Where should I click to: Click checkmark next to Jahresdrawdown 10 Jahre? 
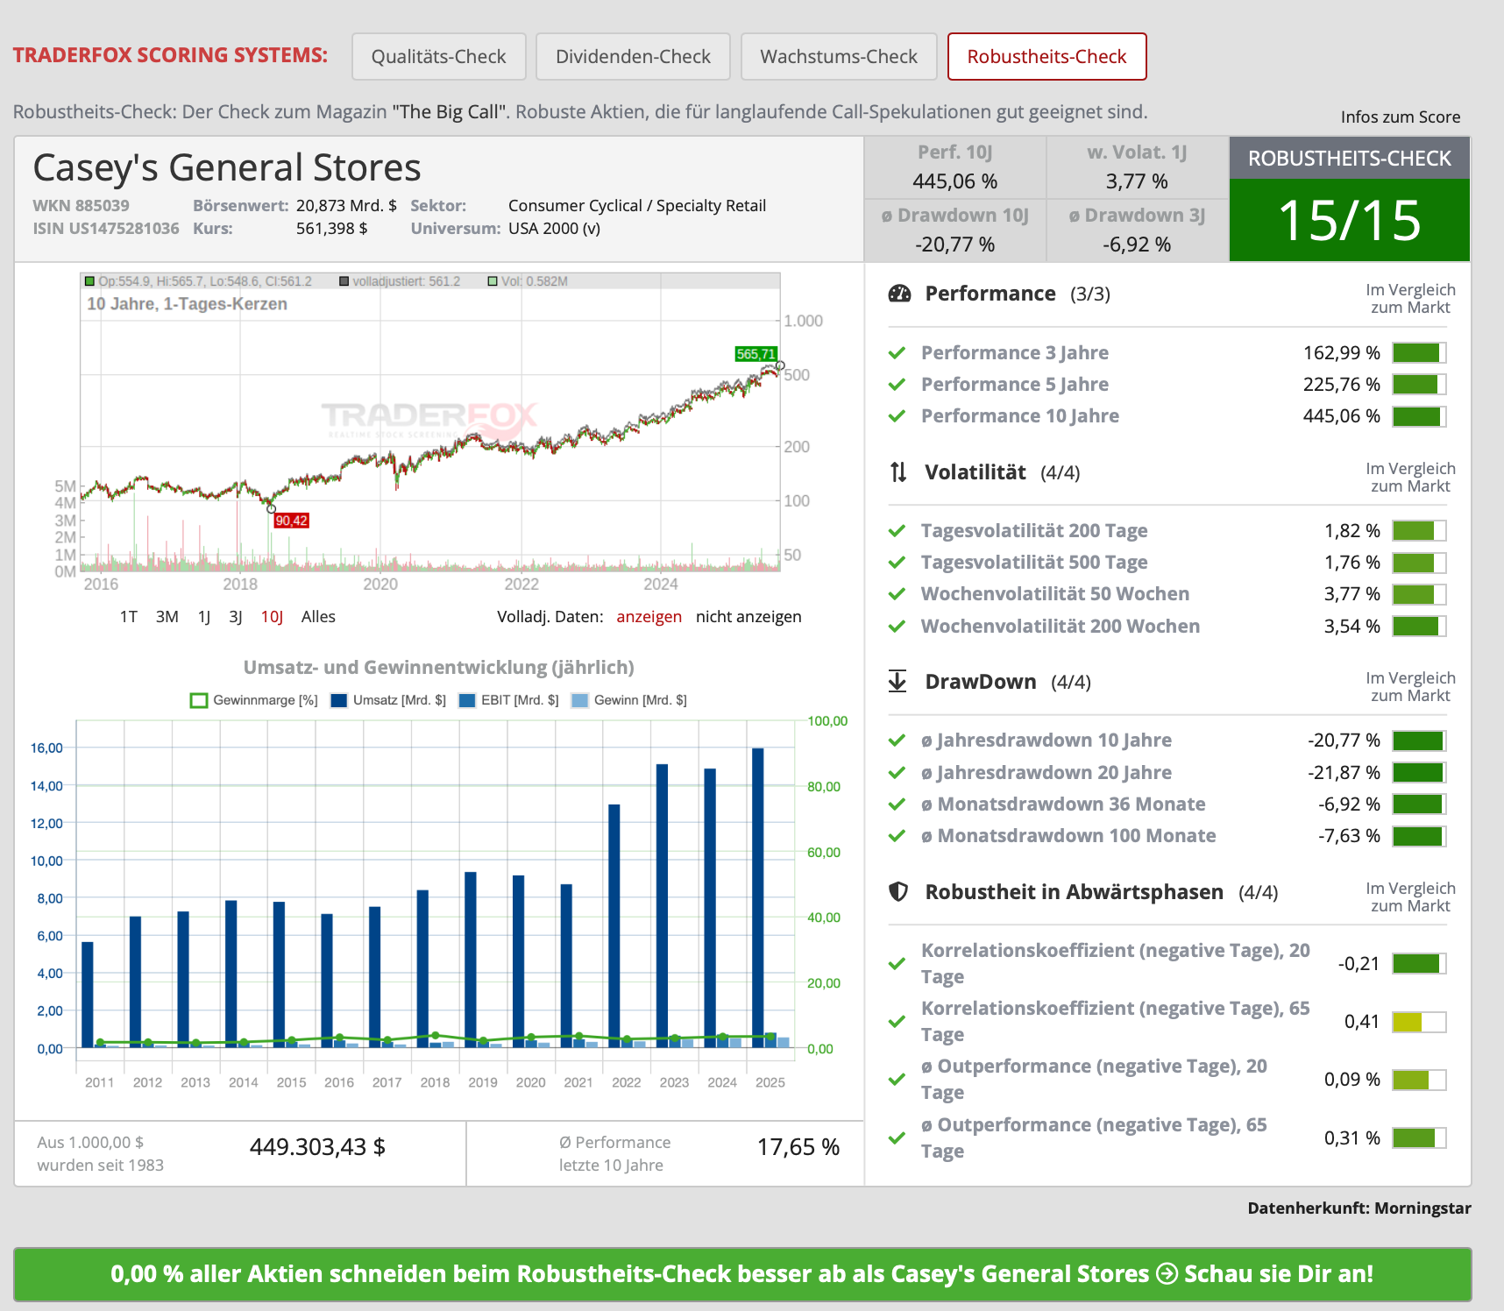tap(897, 741)
